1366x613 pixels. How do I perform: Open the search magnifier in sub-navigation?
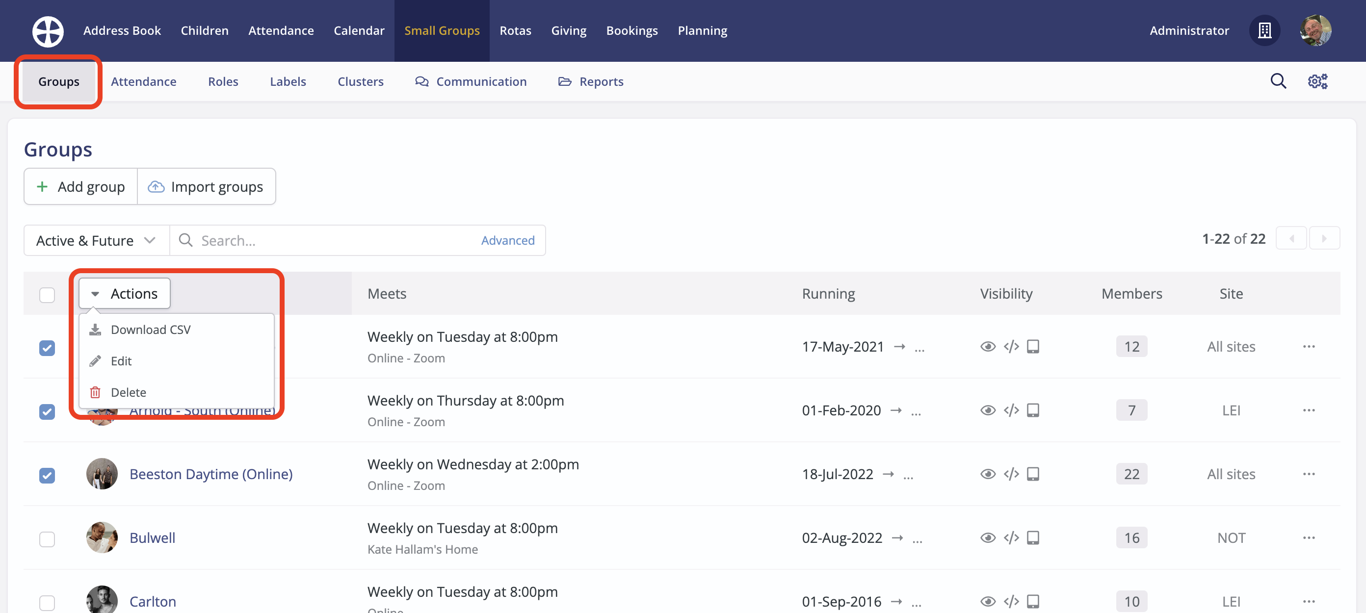[1279, 81]
